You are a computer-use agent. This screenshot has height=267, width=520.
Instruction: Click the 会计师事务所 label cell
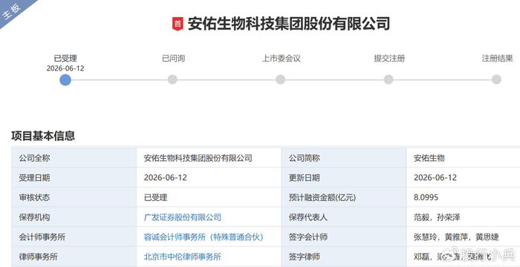click(74, 237)
